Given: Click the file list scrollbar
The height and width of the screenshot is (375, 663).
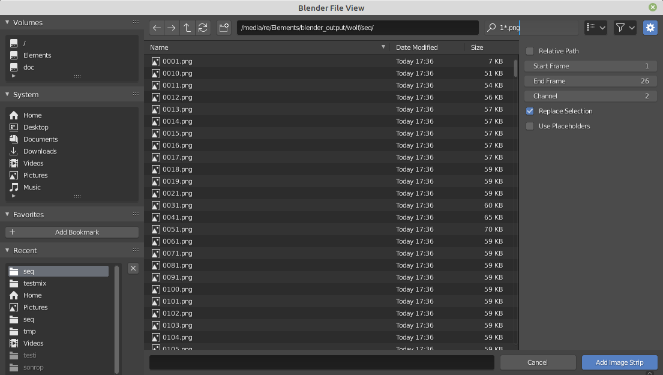Looking at the screenshot, I should tap(515, 68).
